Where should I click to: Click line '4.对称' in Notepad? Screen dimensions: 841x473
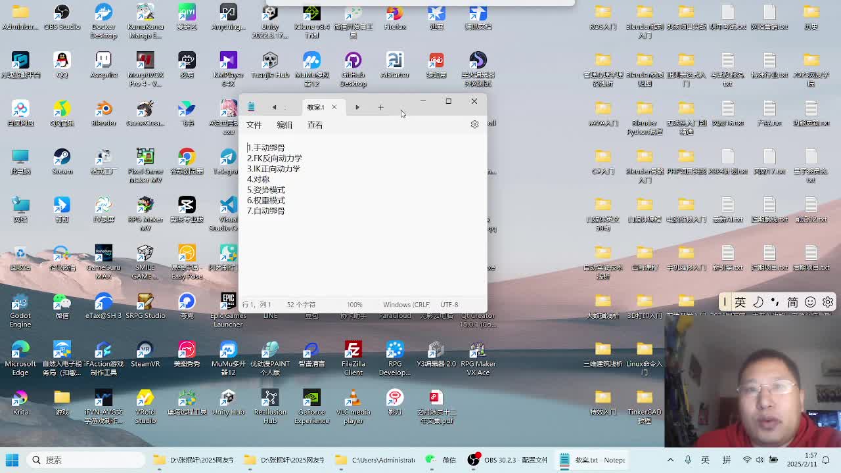(258, 179)
